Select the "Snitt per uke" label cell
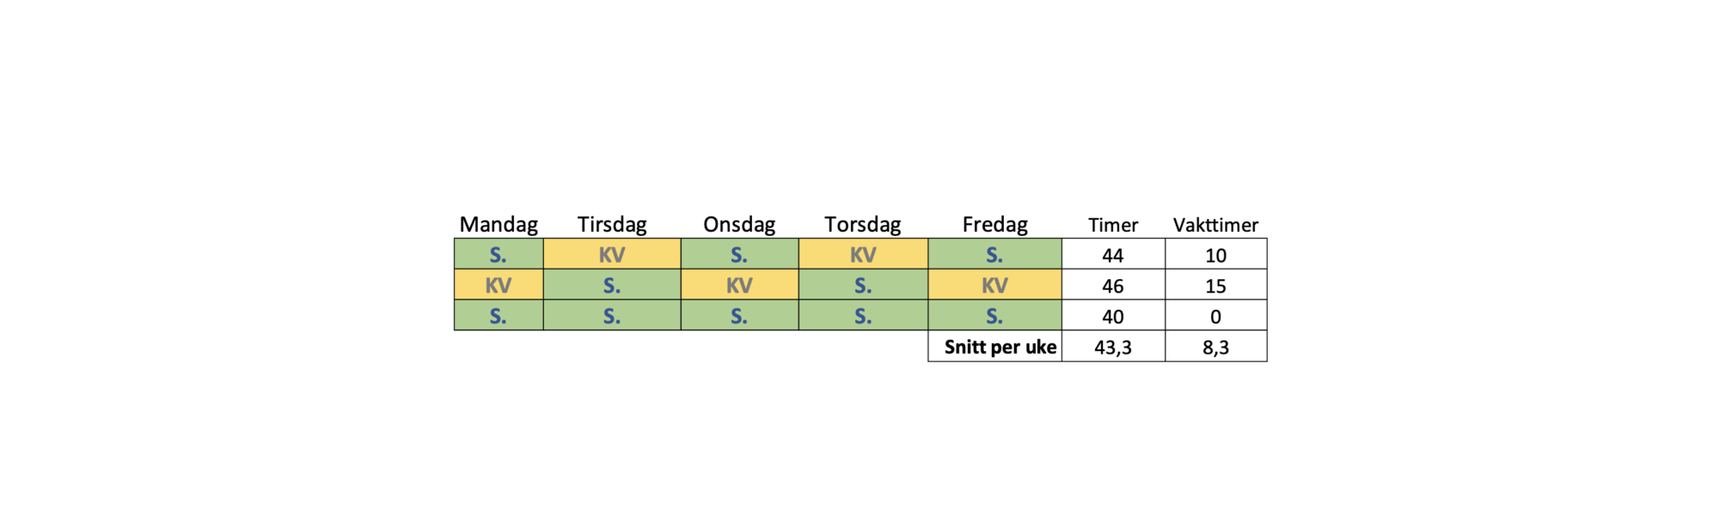This screenshot has width=1719, height=515. [1000, 347]
